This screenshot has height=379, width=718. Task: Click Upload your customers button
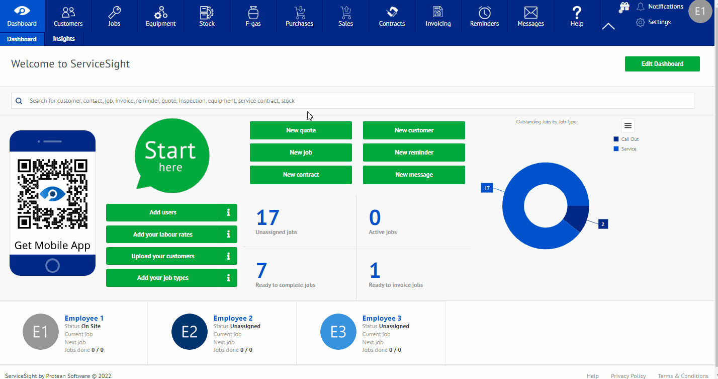[x=163, y=256]
